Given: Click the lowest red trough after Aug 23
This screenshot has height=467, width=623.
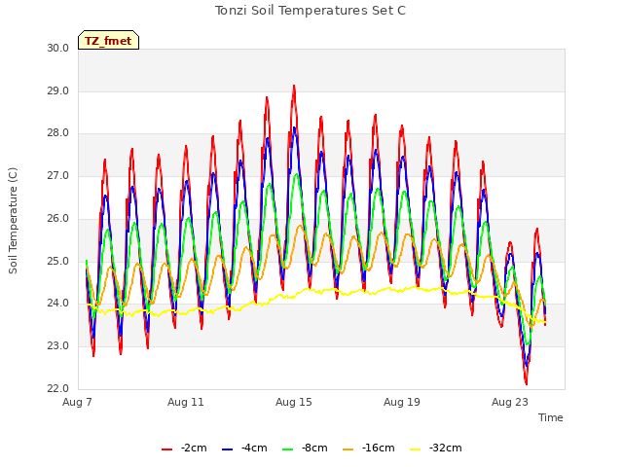Looking at the screenshot, I should [527, 383].
